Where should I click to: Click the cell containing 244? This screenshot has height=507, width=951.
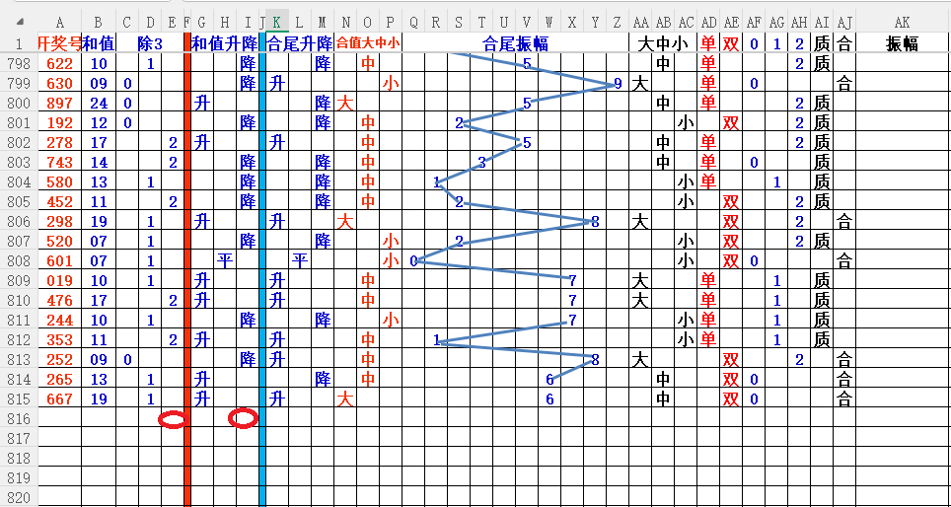pyautogui.click(x=59, y=320)
